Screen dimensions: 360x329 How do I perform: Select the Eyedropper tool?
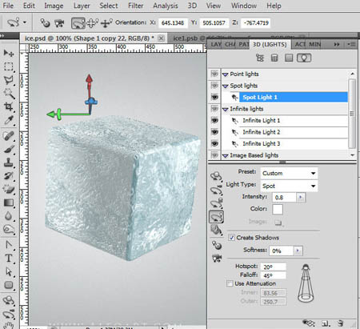click(x=9, y=120)
